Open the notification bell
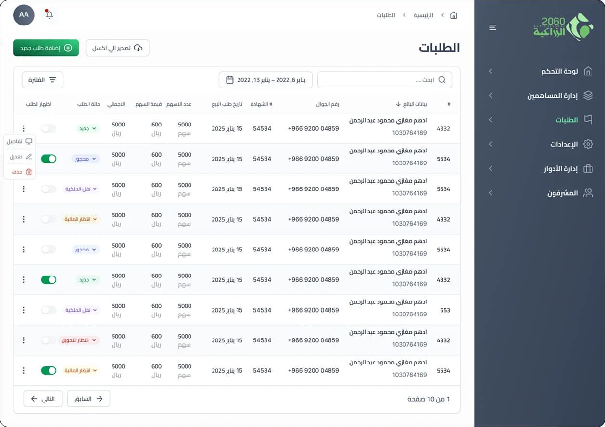This screenshot has width=605, height=427. tap(49, 15)
